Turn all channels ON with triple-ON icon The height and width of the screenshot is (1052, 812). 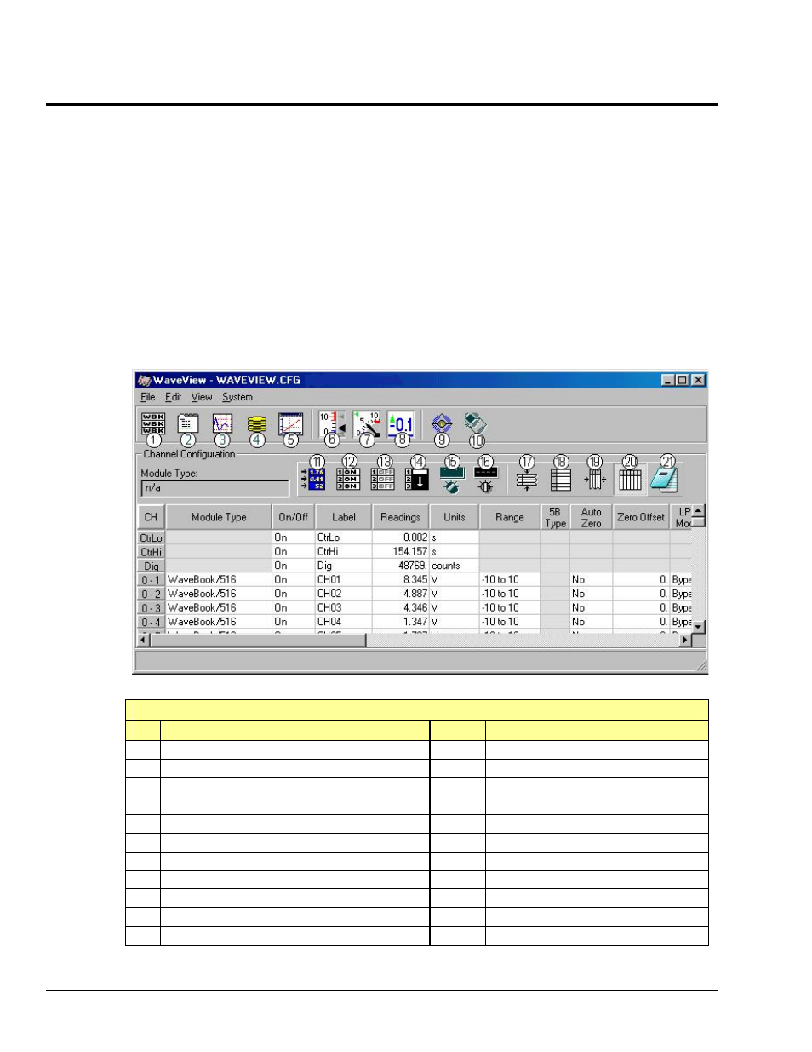coord(348,479)
